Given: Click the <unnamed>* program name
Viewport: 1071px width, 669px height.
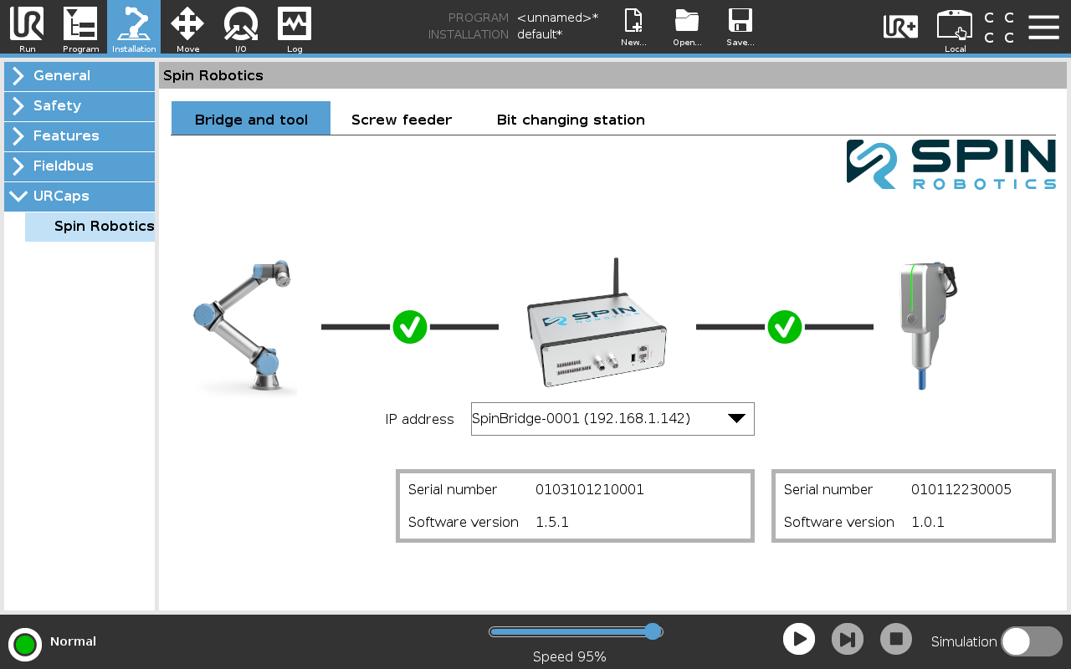Looking at the screenshot, I should [557, 18].
